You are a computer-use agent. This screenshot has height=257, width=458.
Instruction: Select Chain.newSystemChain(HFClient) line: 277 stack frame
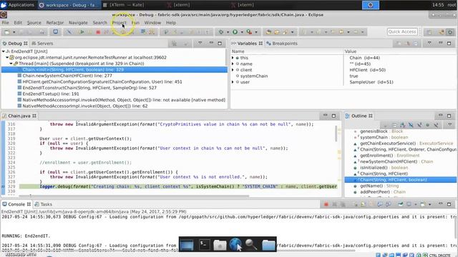(x=67, y=76)
